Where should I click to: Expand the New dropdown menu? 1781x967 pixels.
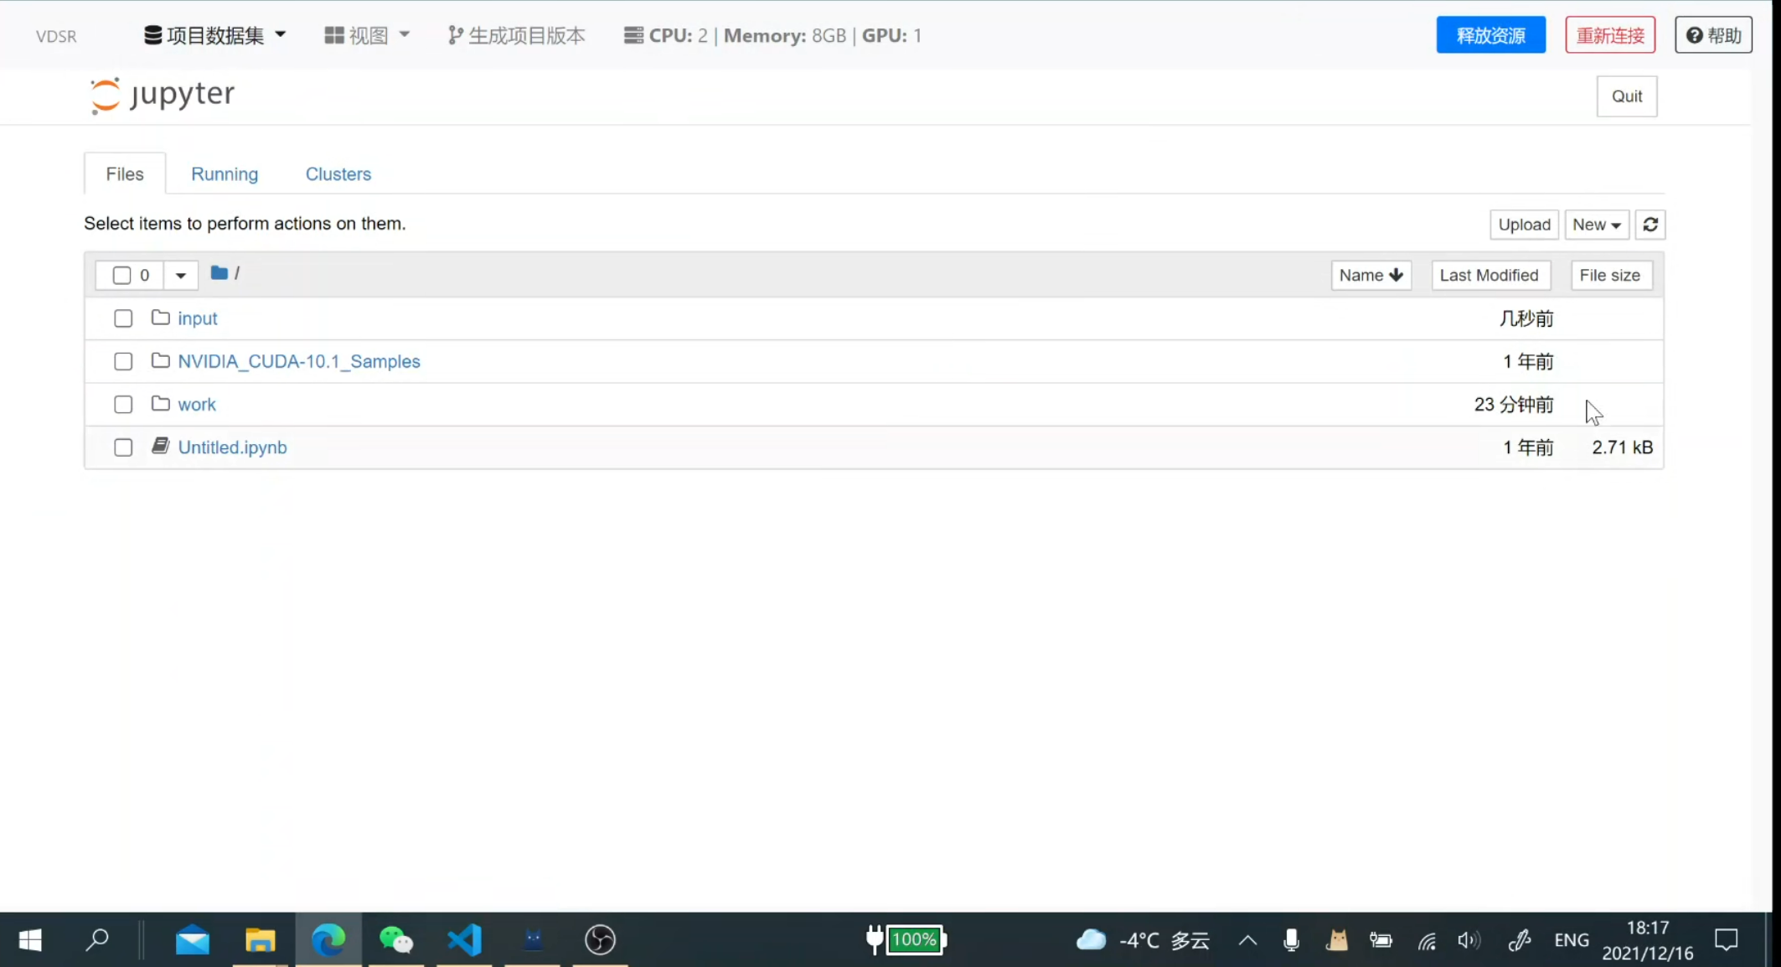pyautogui.click(x=1596, y=225)
